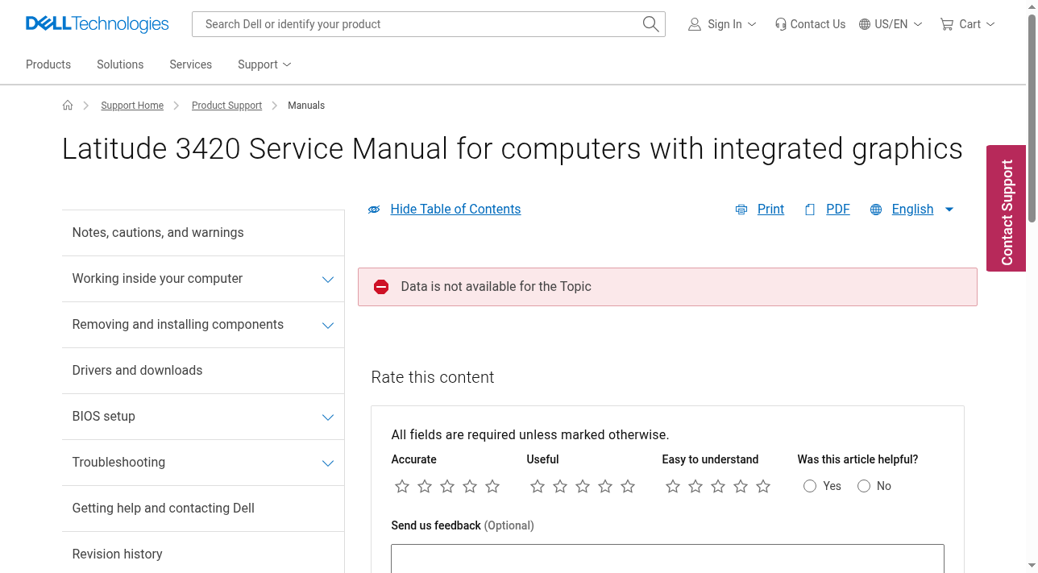Expand the Troubleshooting section
This screenshot has width=1038, height=573.
(x=328, y=463)
